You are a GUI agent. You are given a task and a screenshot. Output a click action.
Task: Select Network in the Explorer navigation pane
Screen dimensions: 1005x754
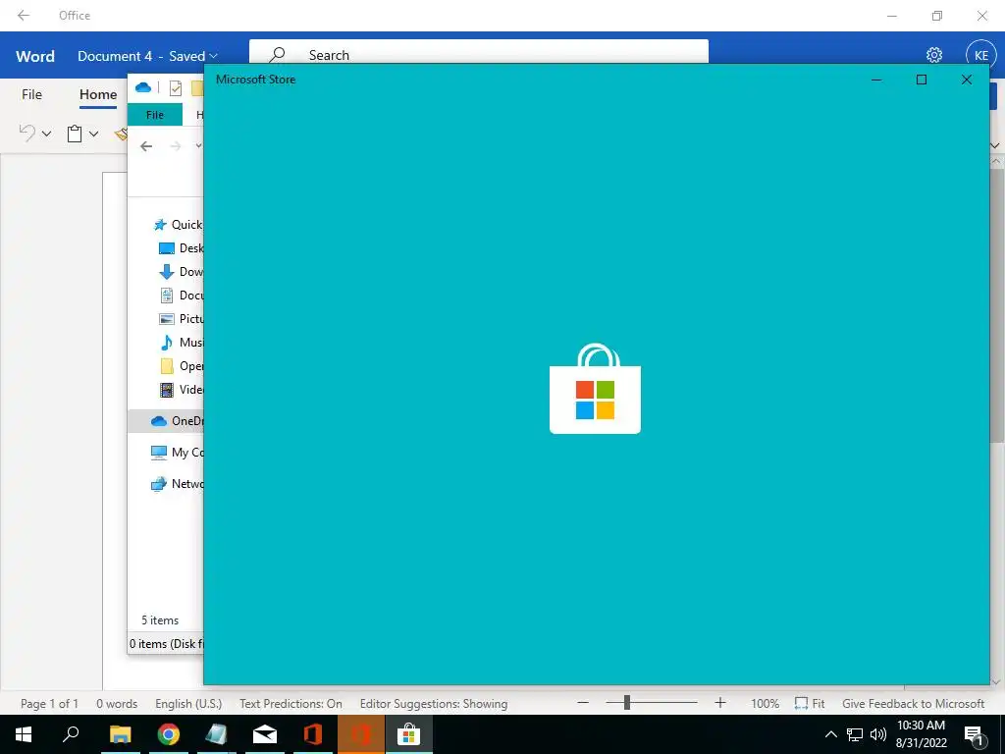(x=177, y=483)
